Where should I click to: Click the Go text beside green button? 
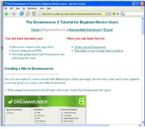coord(117,14)
